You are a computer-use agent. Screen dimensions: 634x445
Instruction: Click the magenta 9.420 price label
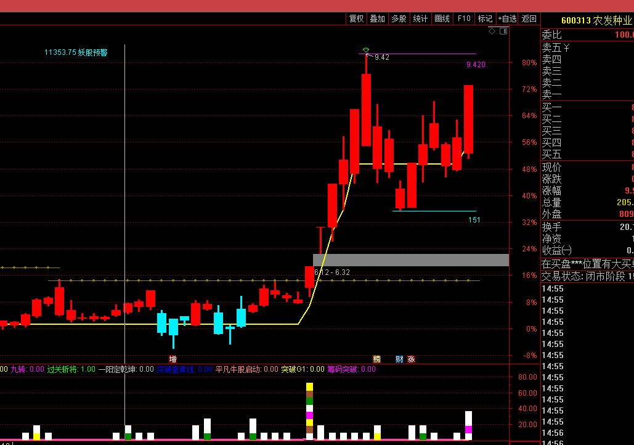(x=476, y=65)
